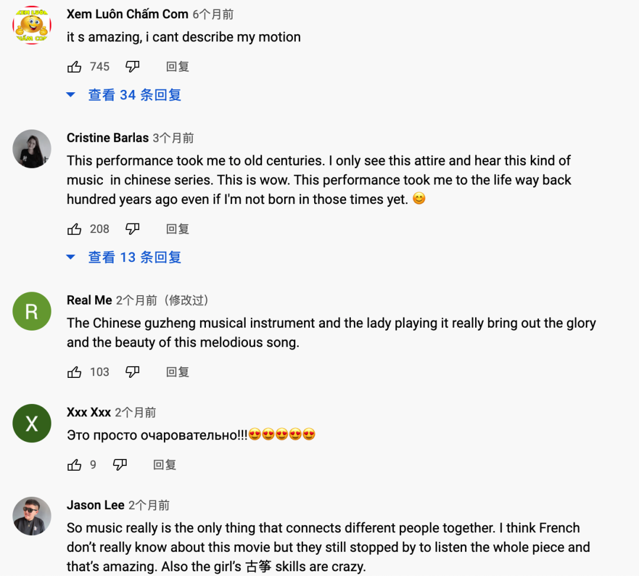Dislike Cristine Barlas's comment
Screen dimensions: 639x576
133,229
